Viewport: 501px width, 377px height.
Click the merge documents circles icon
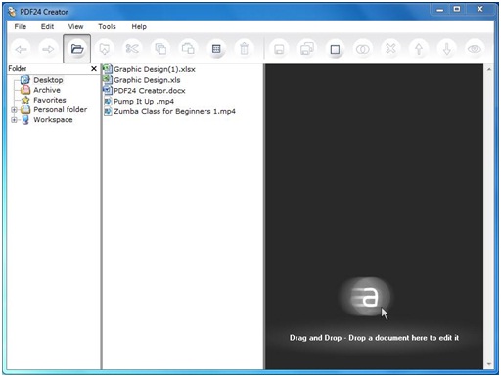[363, 49]
